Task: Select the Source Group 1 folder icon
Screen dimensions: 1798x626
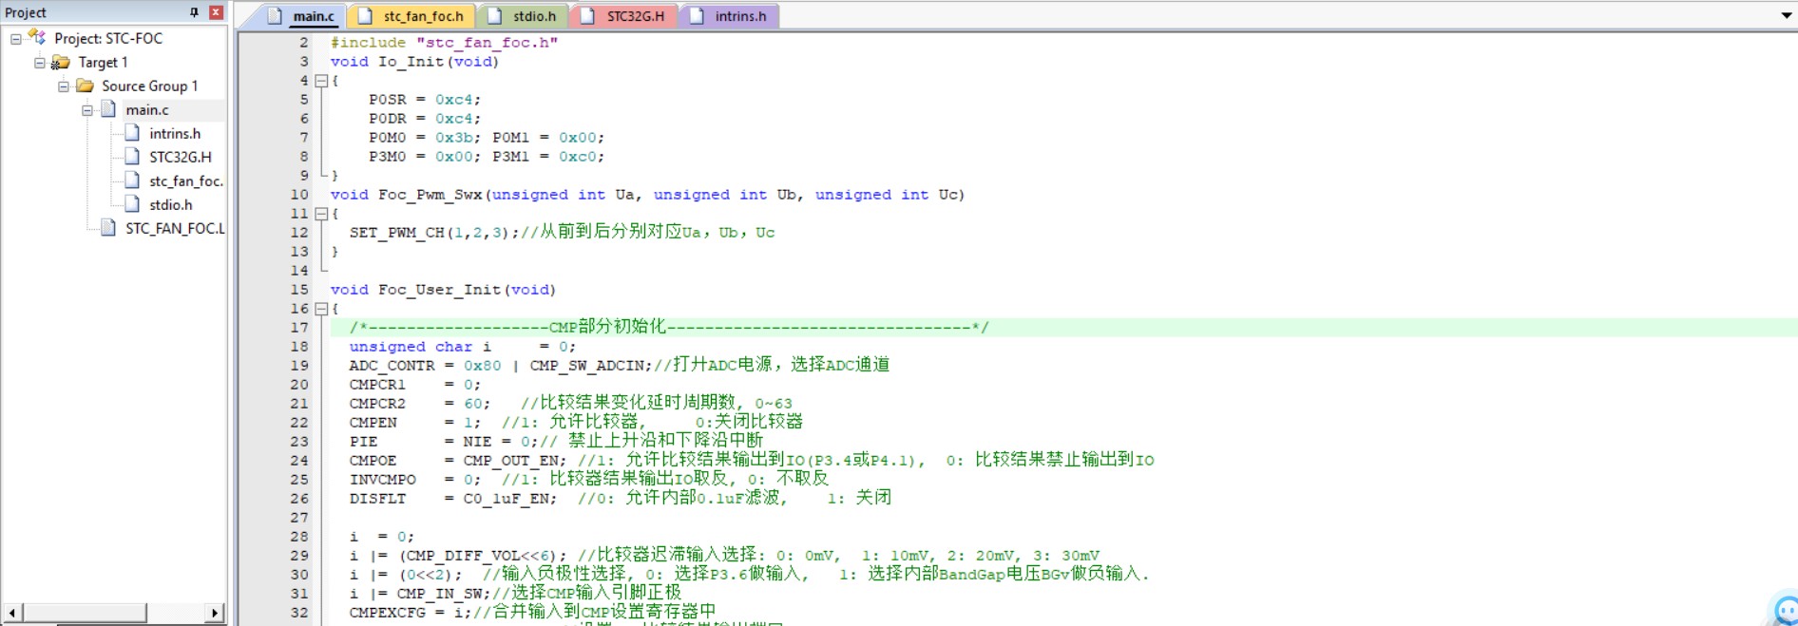Action: [85, 85]
